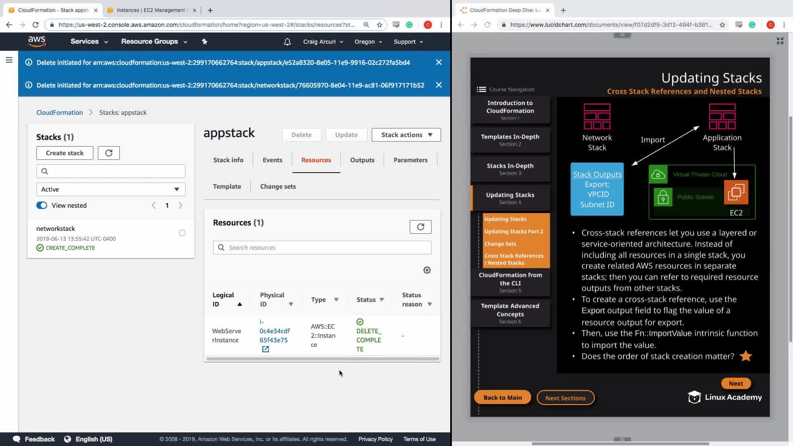This screenshot has width=793, height=446.
Task: Open the Services menu dropdown
Action: pos(89,42)
